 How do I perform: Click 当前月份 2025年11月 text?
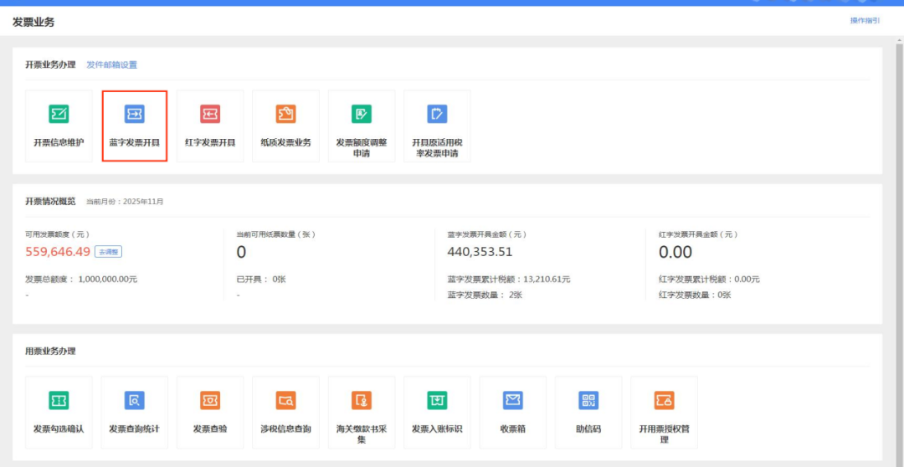pos(125,202)
